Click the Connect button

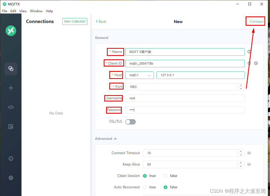point(257,21)
